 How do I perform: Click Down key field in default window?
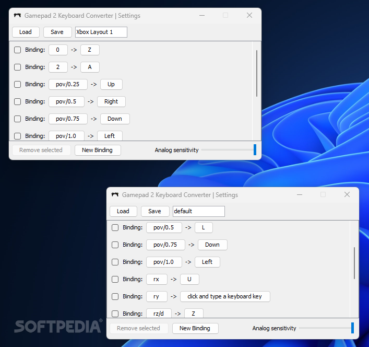[212, 245]
